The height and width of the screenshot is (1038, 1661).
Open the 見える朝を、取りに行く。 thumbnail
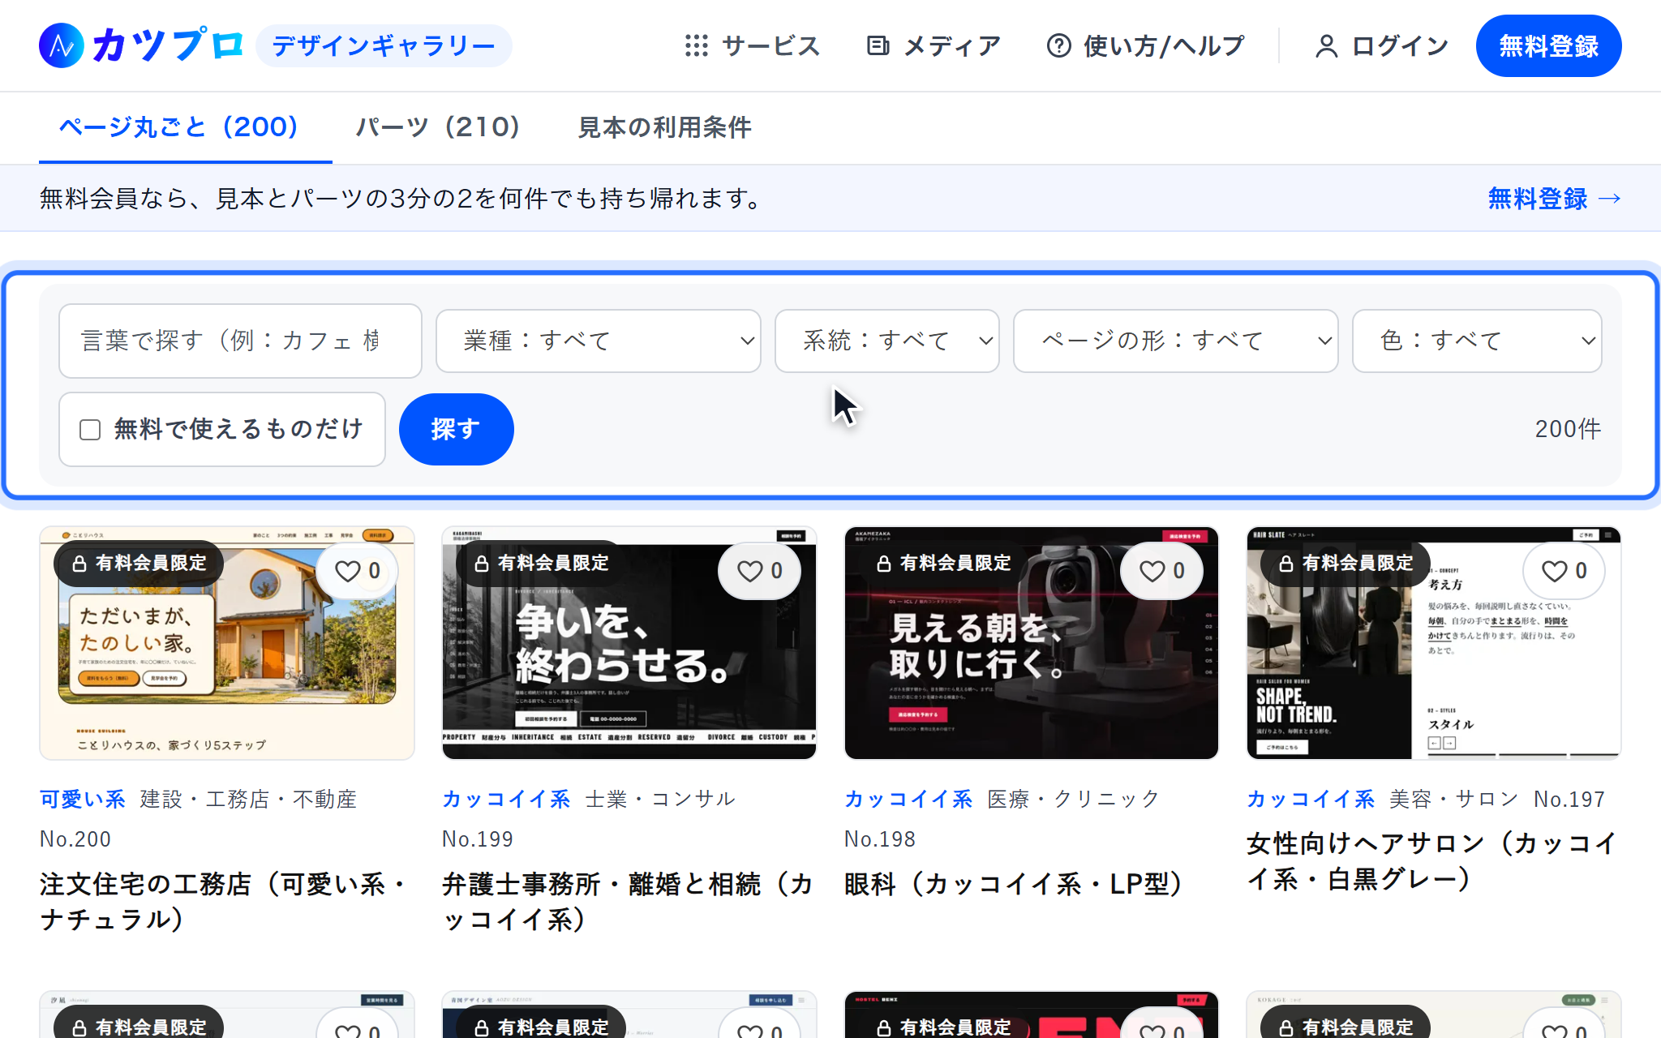point(1032,643)
